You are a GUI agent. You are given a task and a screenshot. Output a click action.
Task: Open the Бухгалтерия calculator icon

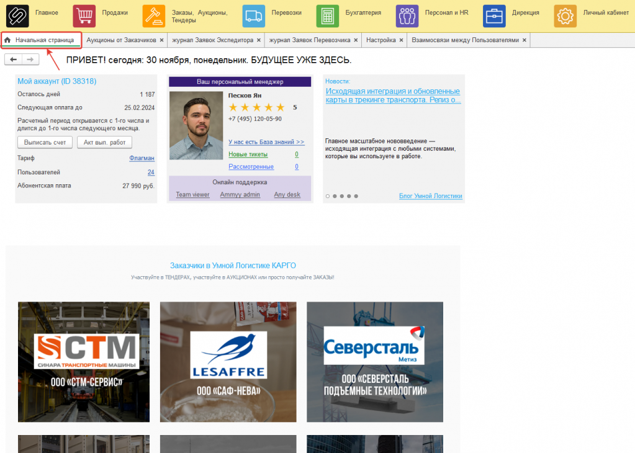[328, 16]
